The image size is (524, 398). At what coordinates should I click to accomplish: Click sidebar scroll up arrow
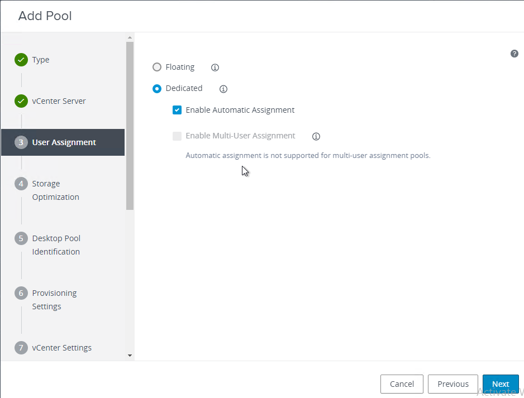130,37
